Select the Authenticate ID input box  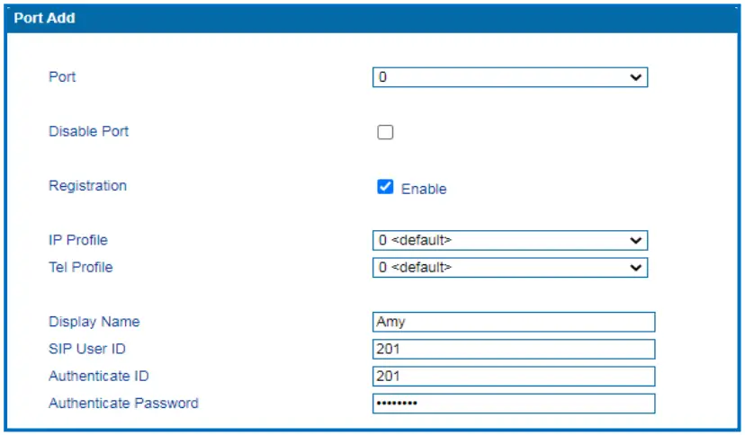pos(513,376)
